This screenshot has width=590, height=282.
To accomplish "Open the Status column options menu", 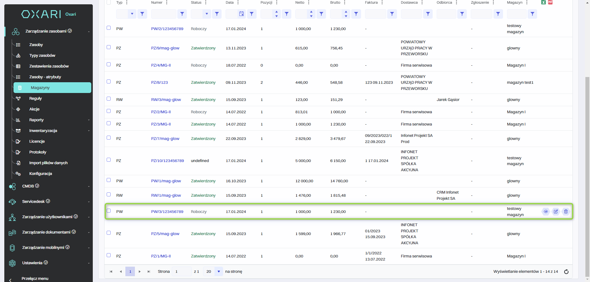I will tap(206, 2).
